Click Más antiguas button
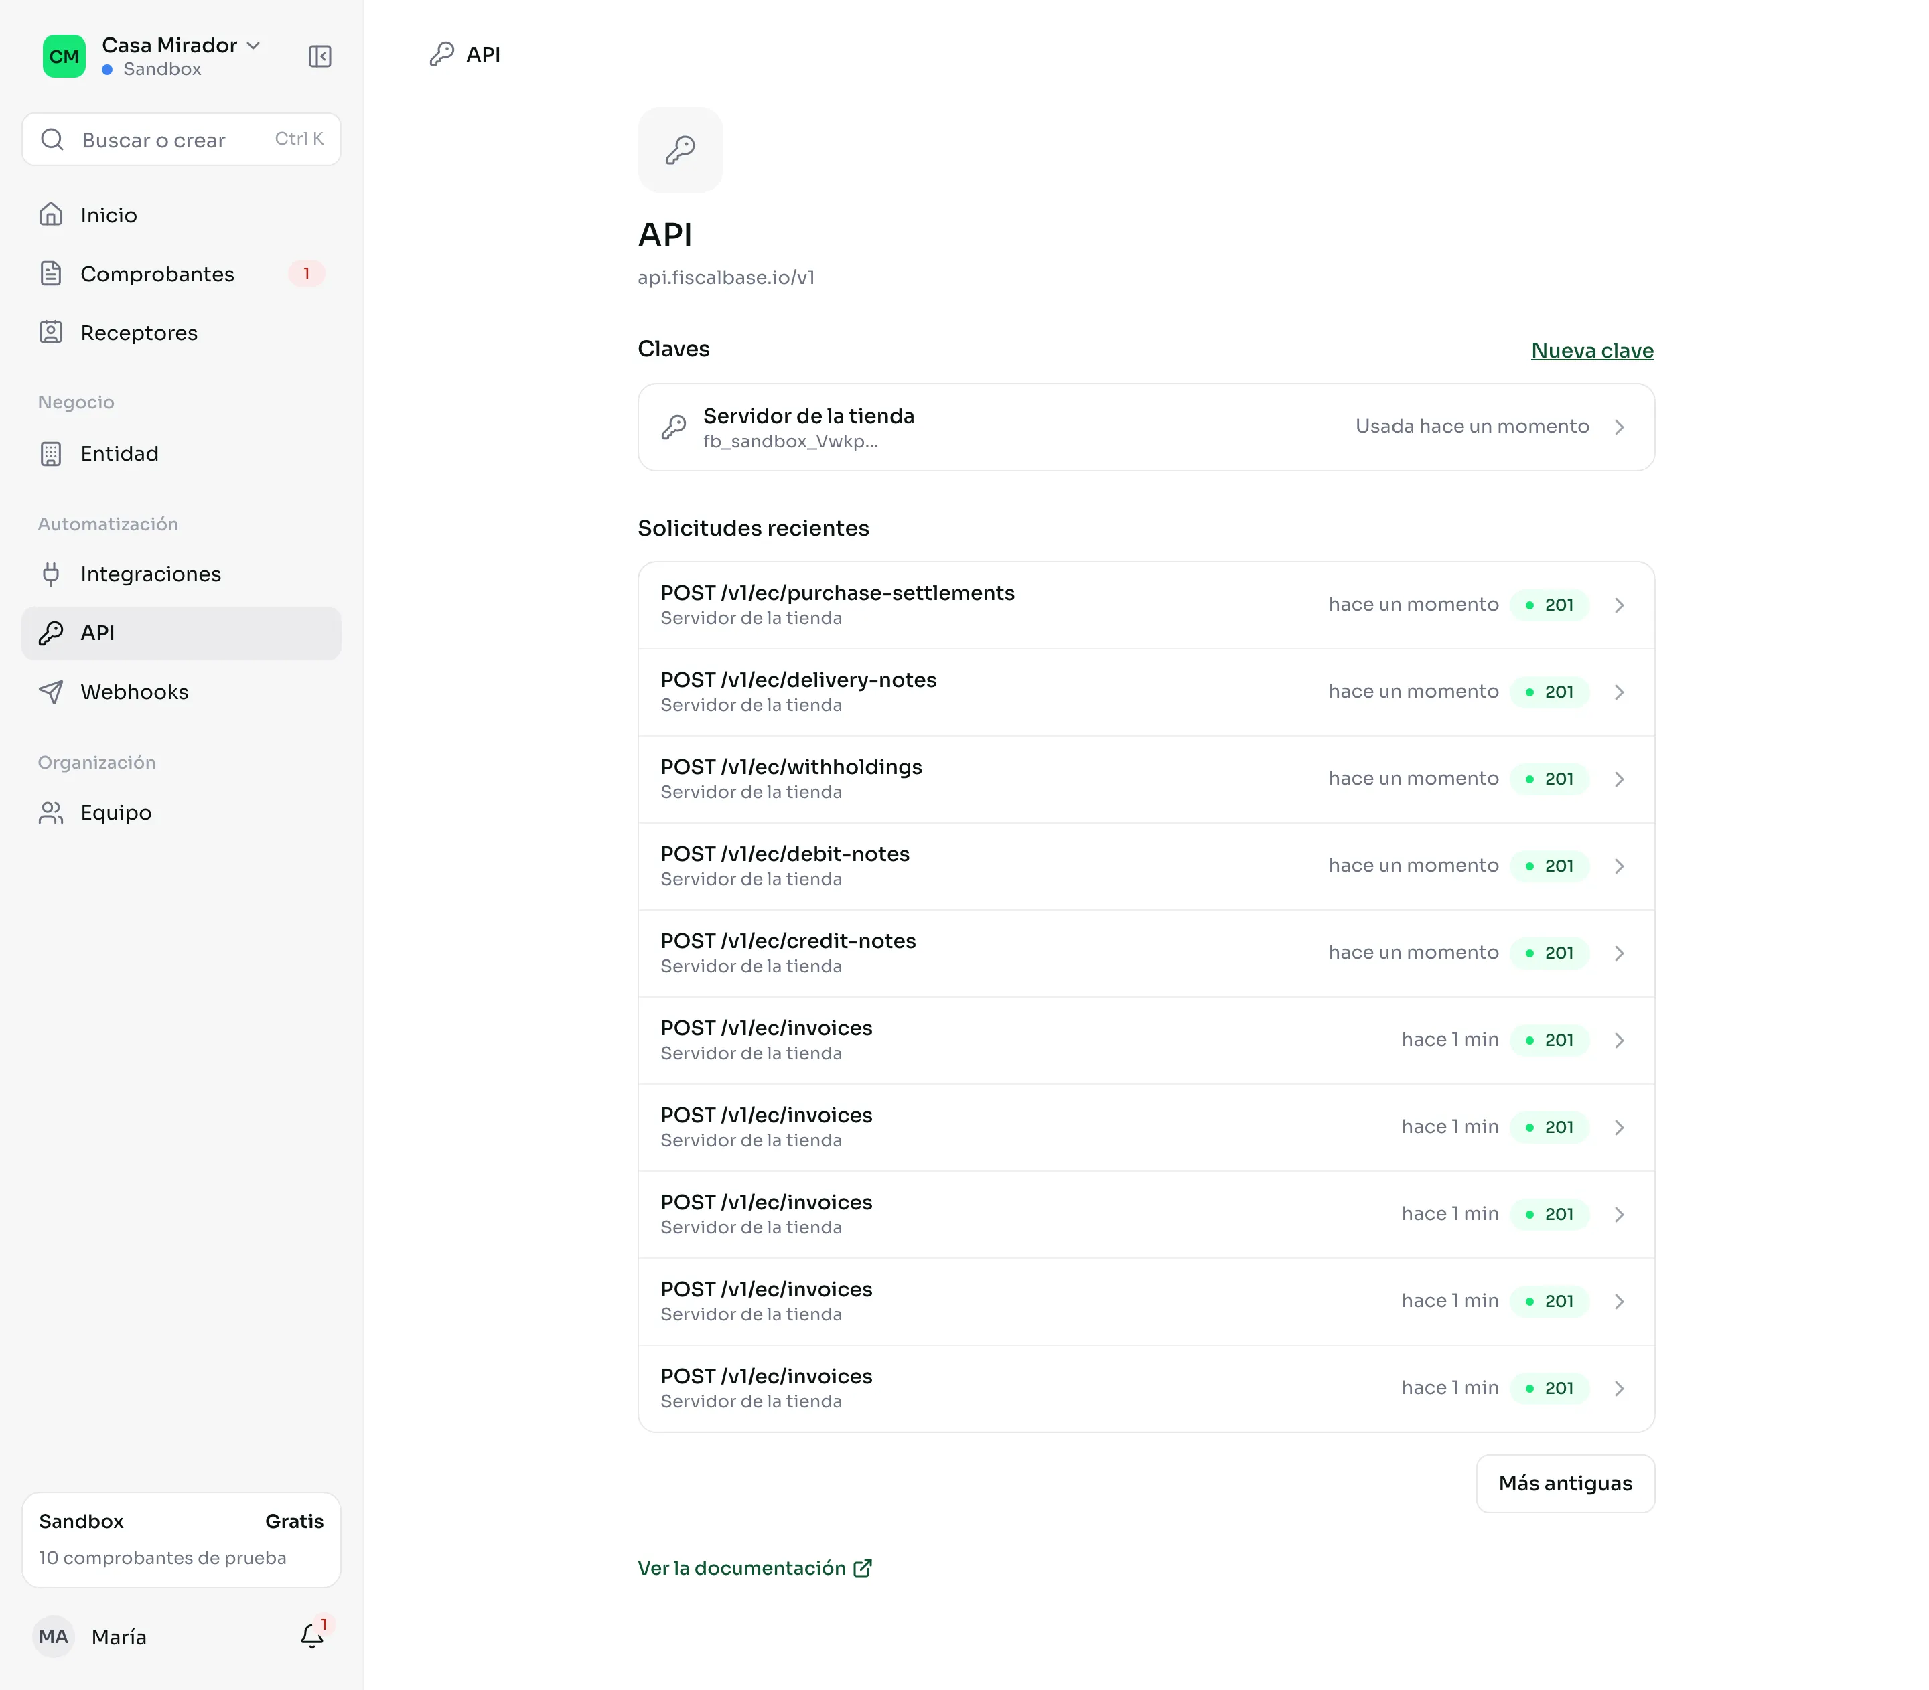 pos(1565,1484)
